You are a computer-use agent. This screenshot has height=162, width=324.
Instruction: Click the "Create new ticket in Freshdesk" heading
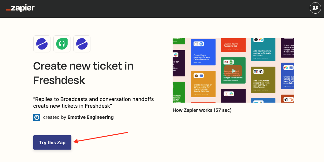tap(83, 73)
